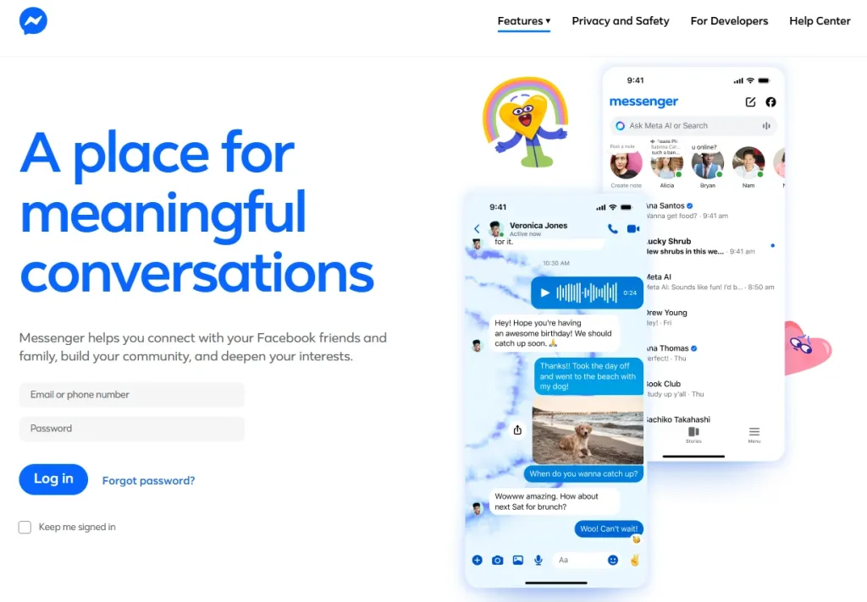Tap the Stories tab icon
Viewport: 867px width, 602px height.
click(x=693, y=435)
